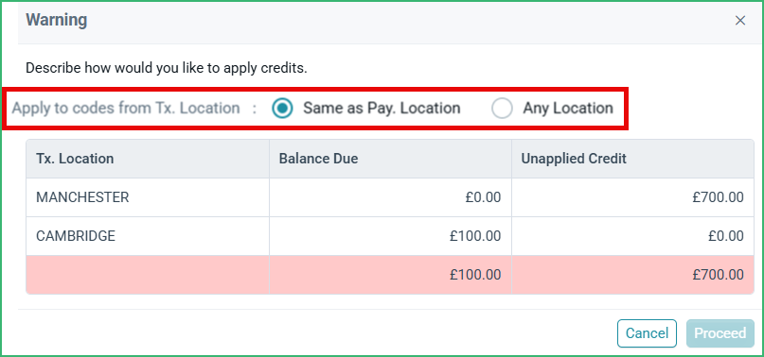The image size is (764, 357).
Task: Select Same as Pay. Location radio button
Action: pos(283,108)
